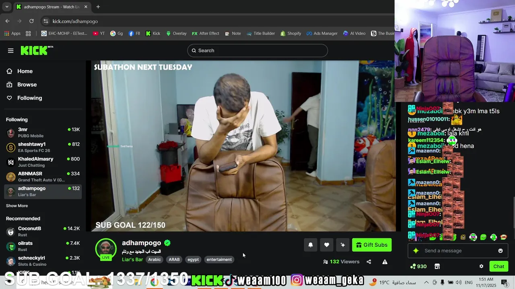Report stream via warning triangle icon
Image resolution: width=515 pixels, height=289 pixels.
pos(385,262)
